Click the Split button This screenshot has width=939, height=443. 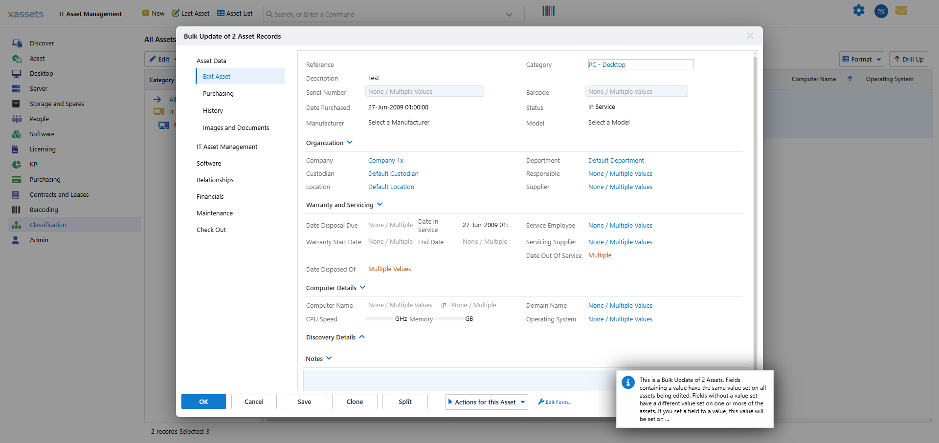[405, 401]
